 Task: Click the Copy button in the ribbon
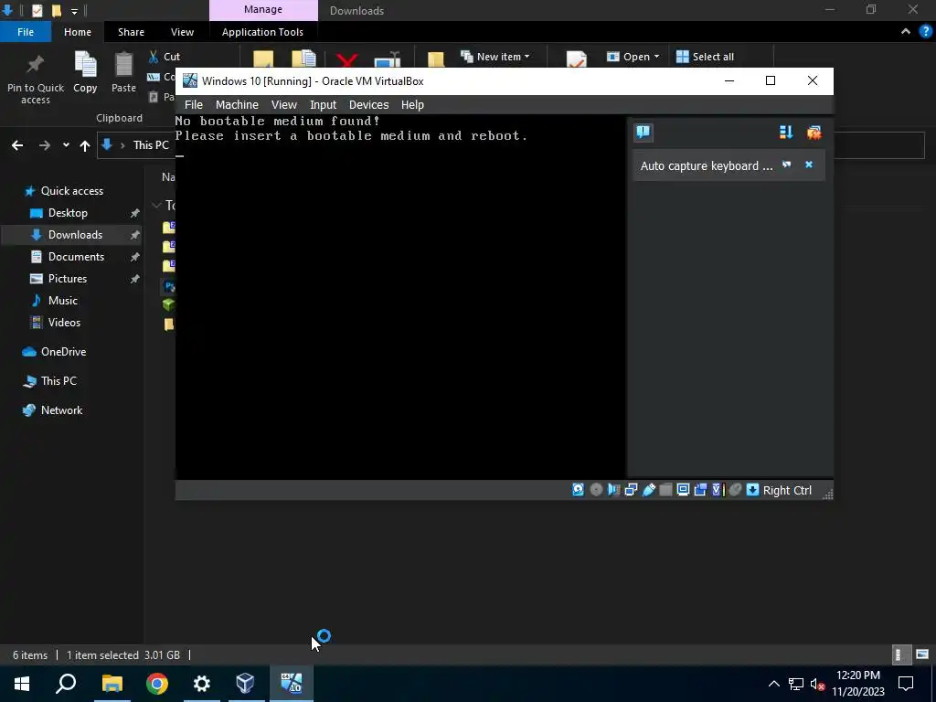click(85, 73)
